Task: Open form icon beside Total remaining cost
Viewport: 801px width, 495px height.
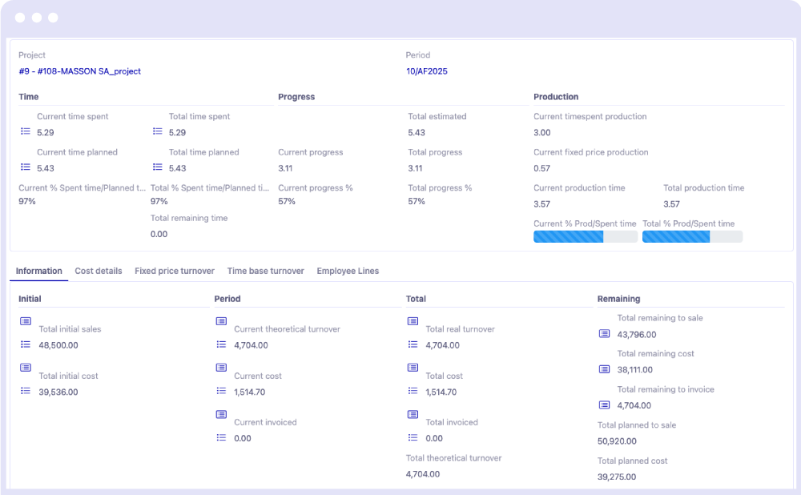Action: pyautogui.click(x=604, y=369)
